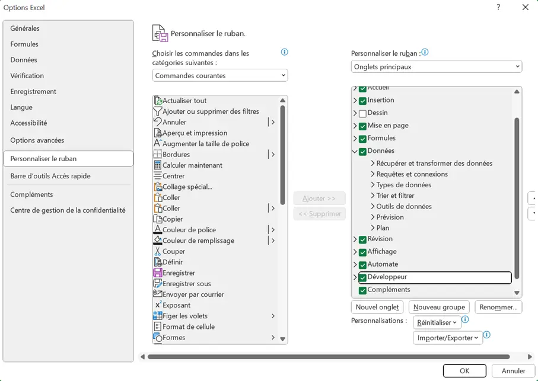The width and height of the screenshot is (538, 381).
Task: Click the Calculer maintenant calculator icon
Action: pos(158,165)
